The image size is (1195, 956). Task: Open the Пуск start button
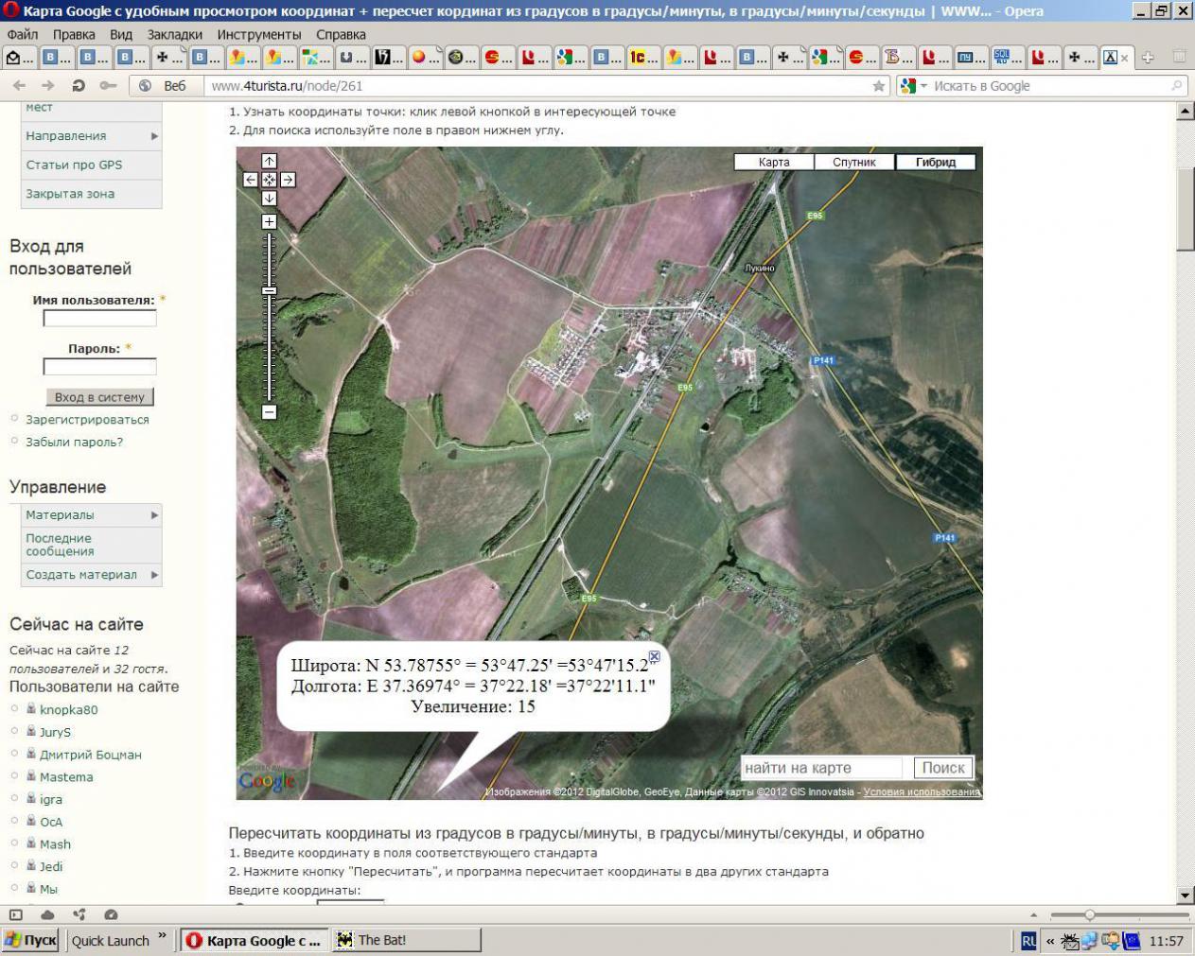coord(31,940)
